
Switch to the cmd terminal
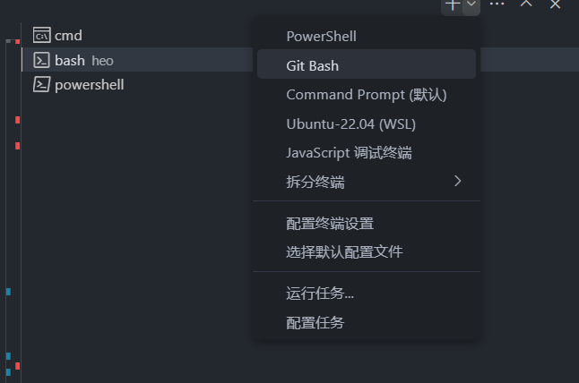[x=68, y=36]
